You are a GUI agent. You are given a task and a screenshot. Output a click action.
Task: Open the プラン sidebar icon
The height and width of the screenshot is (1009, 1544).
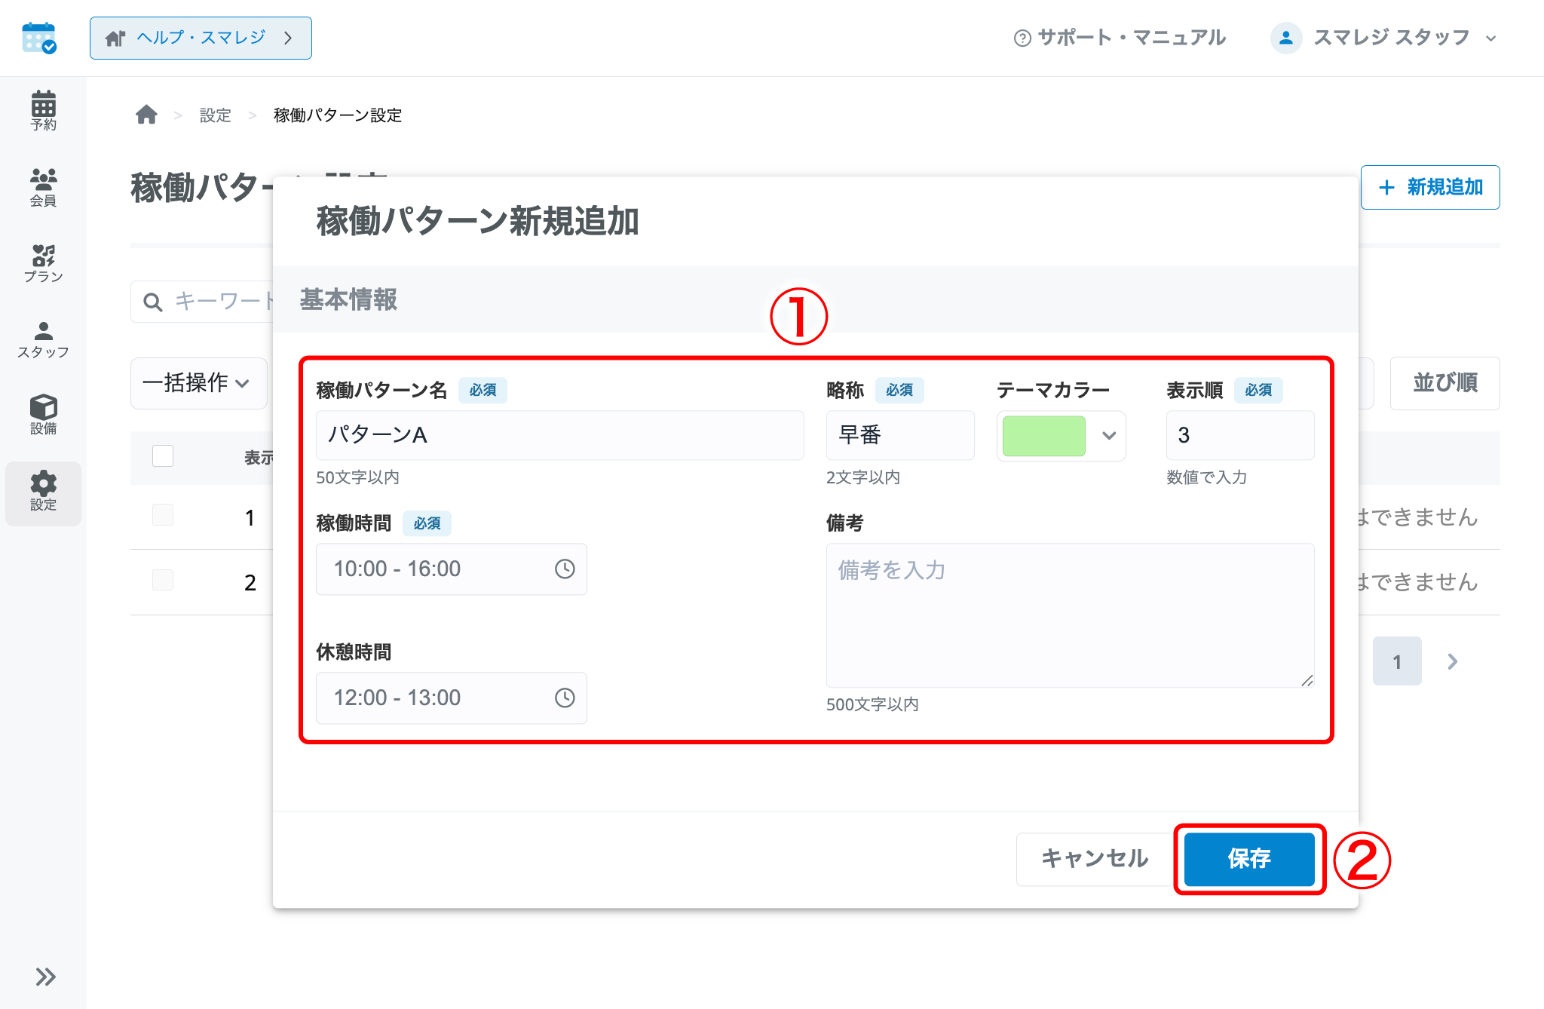click(43, 263)
